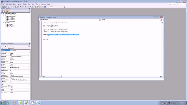Click the Cut scissors icon in toolbar

pyautogui.click(x=11, y=7)
